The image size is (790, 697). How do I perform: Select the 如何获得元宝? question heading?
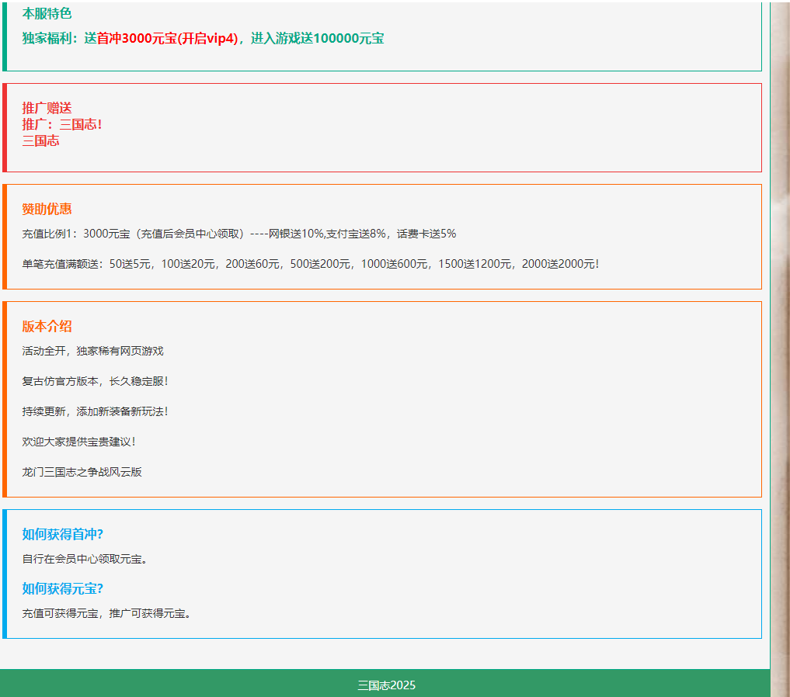click(x=63, y=588)
